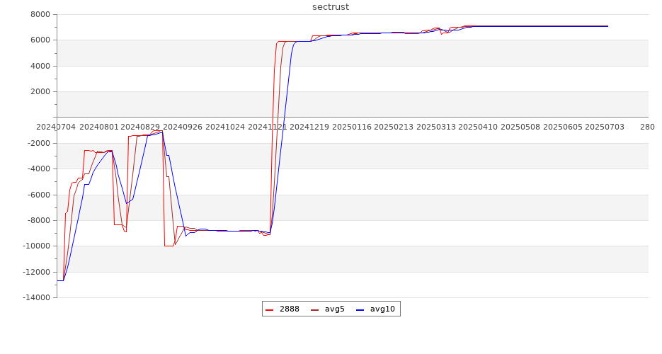
Task: Click the y-axis label -2000
Action: (39, 143)
